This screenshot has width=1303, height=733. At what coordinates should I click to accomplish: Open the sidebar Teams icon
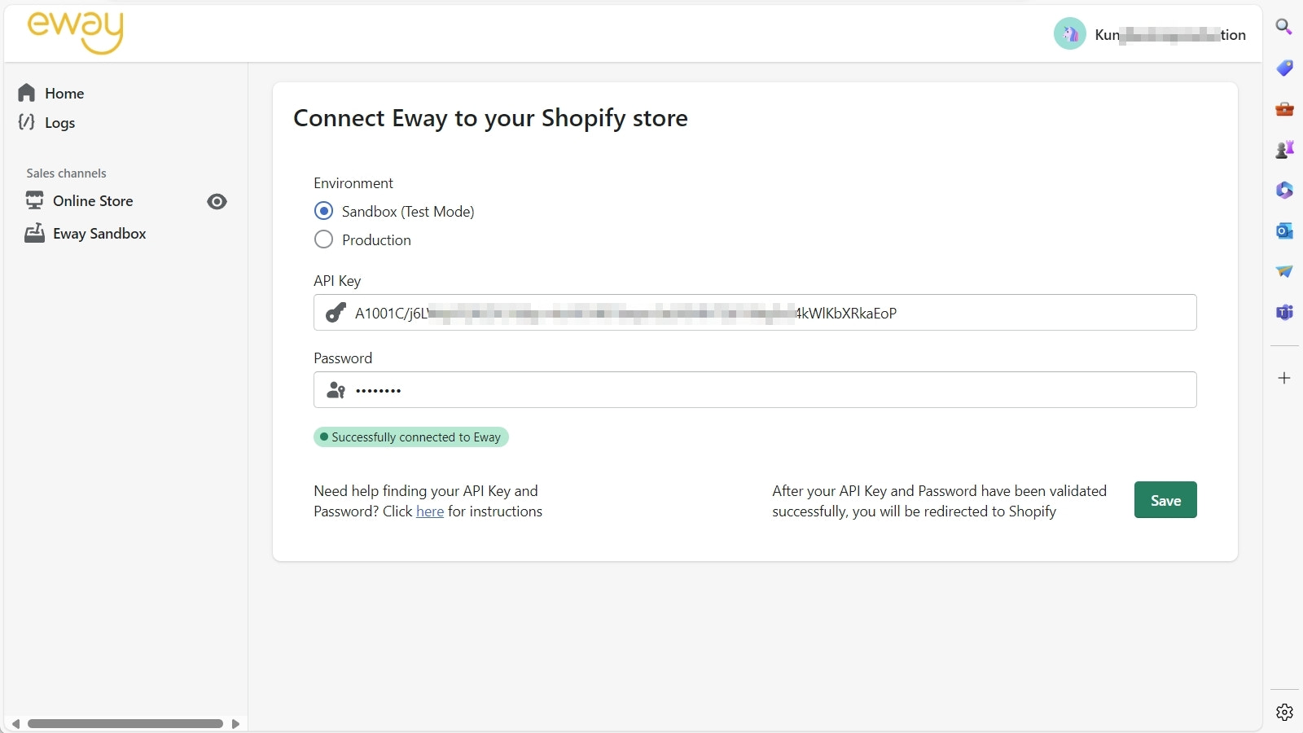[1284, 312]
